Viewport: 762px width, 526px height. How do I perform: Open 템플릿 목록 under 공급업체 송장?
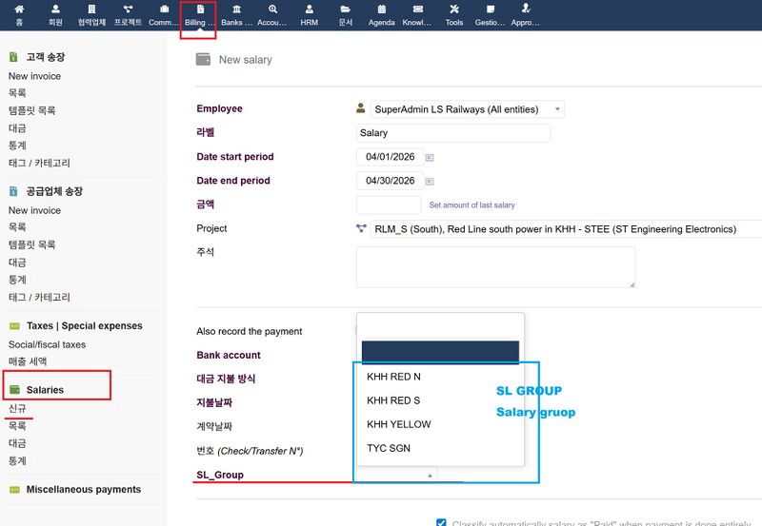pyautogui.click(x=32, y=244)
